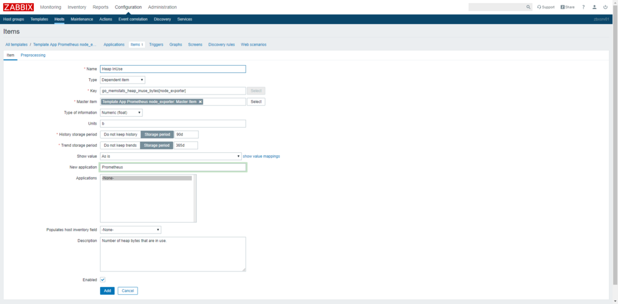Open user profile icon
Screen dimensions: 618x304
pyautogui.click(x=594, y=7)
